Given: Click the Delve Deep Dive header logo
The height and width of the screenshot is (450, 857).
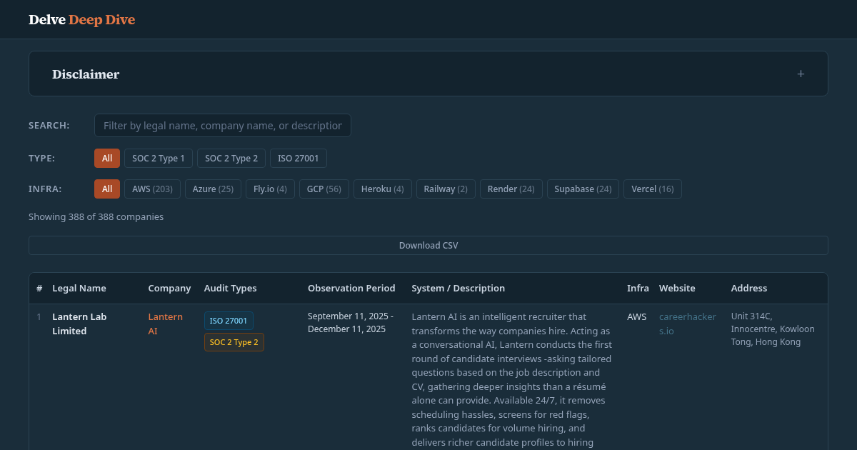Looking at the screenshot, I should (x=81, y=19).
